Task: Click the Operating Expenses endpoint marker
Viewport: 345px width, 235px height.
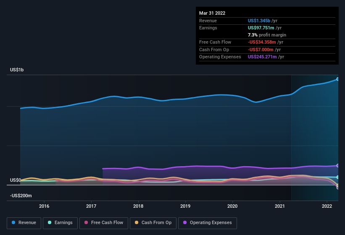Action: [x=338, y=166]
